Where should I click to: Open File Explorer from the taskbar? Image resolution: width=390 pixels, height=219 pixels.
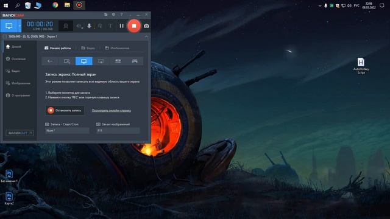coord(67,5)
